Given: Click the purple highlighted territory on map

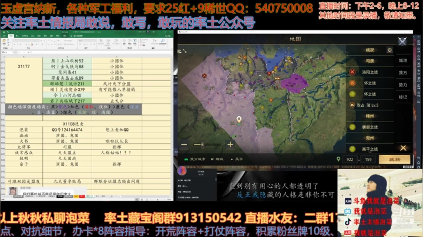Looking at the screenshot, I should [294, 83].
